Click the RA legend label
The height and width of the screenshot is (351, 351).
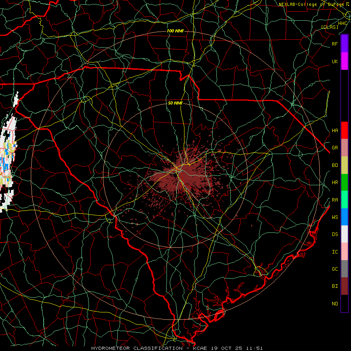point(335,200)
